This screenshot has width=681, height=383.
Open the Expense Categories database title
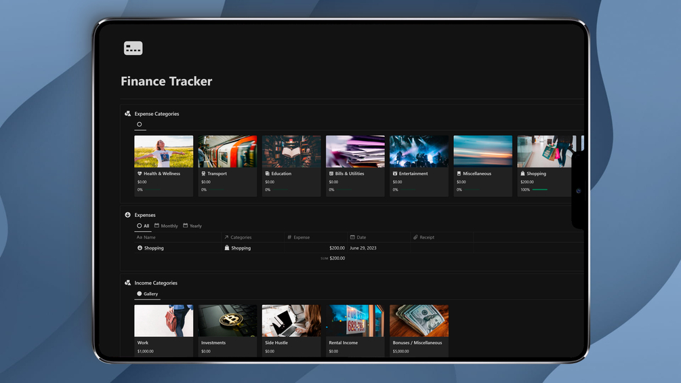157,114
